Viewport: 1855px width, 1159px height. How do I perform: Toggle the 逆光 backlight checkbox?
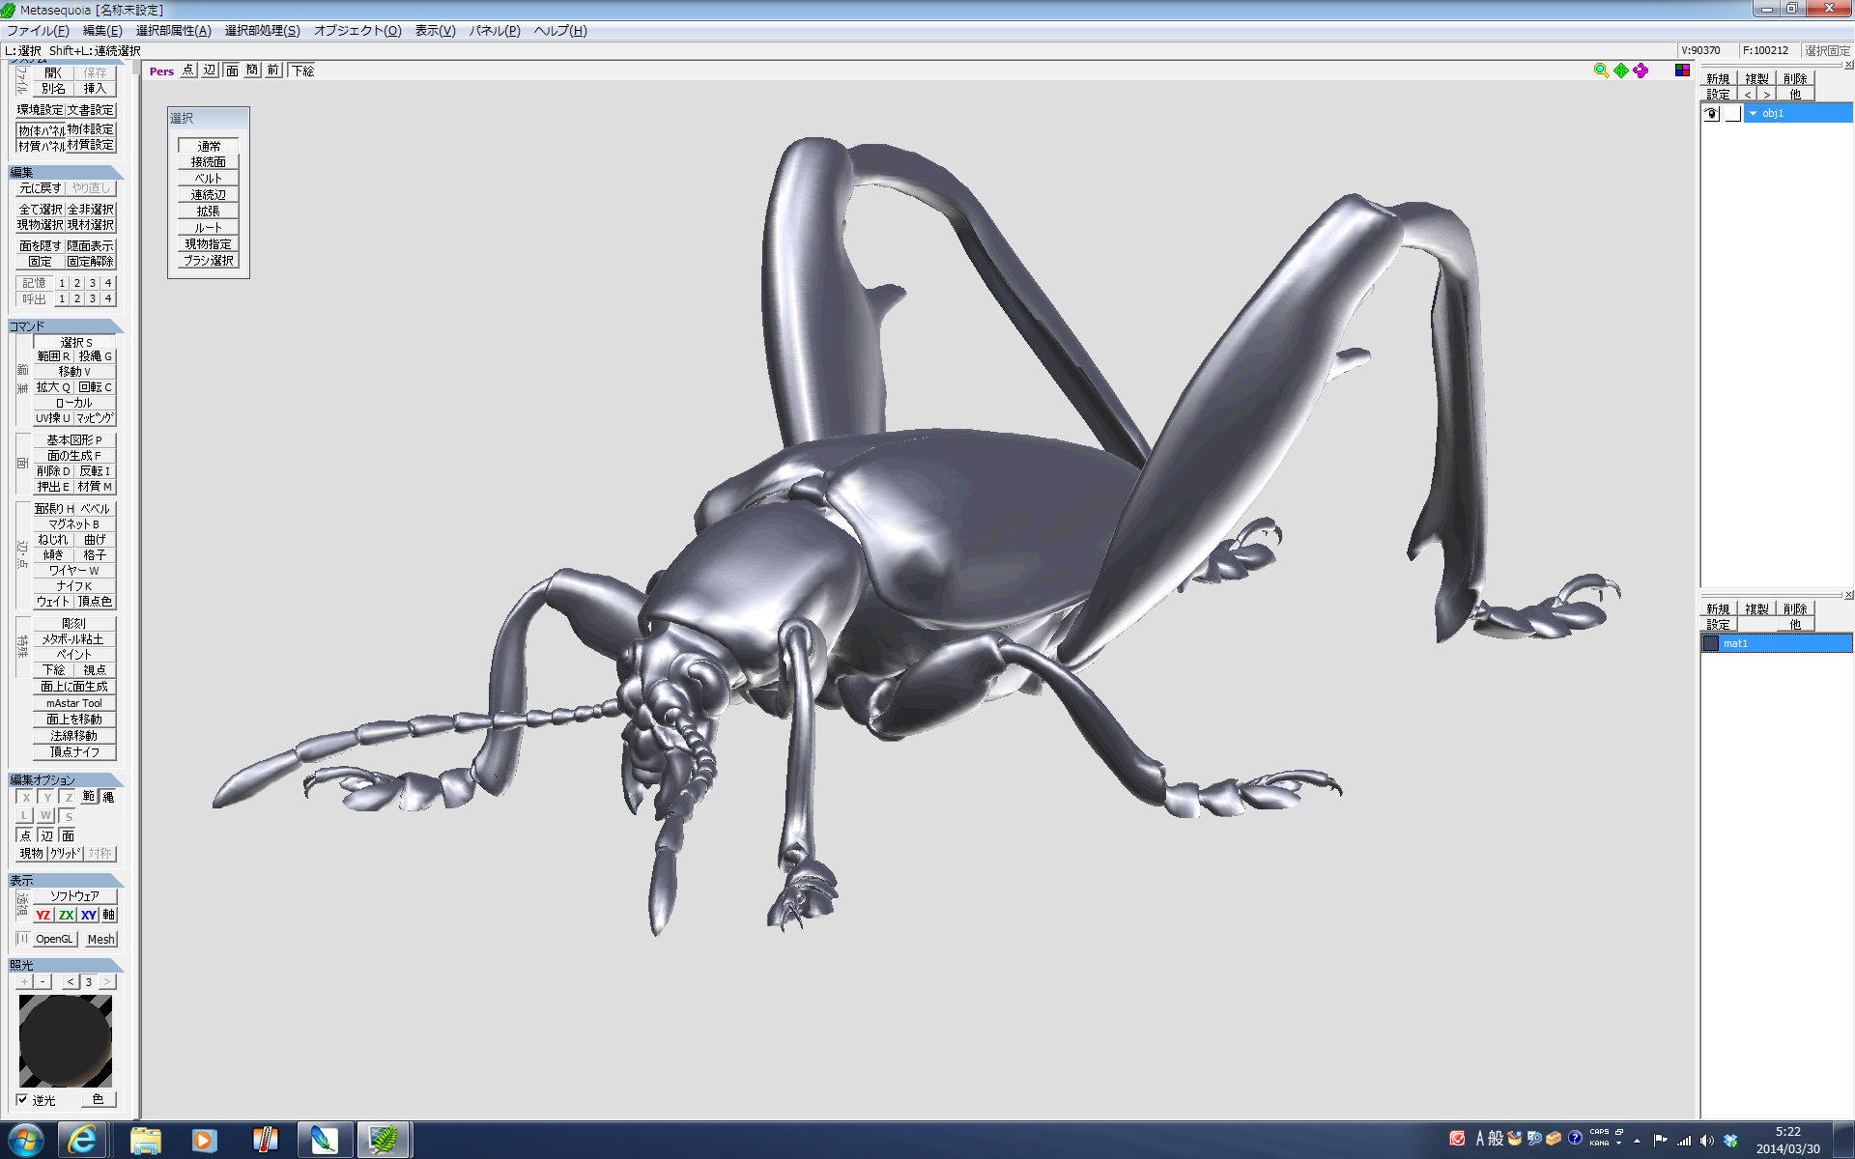(22, 1099)
